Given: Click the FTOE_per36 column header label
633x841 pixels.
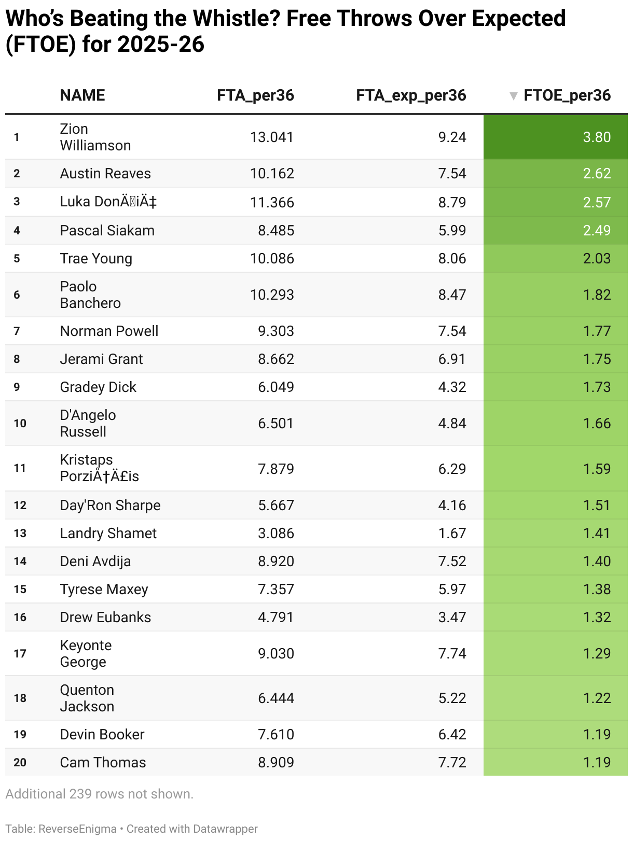Looking at the screenshot, I should 567,95.
